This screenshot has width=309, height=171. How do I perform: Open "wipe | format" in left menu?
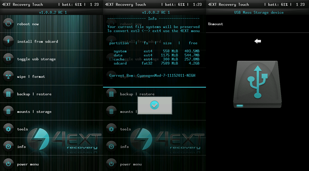(x=31, y=77)
